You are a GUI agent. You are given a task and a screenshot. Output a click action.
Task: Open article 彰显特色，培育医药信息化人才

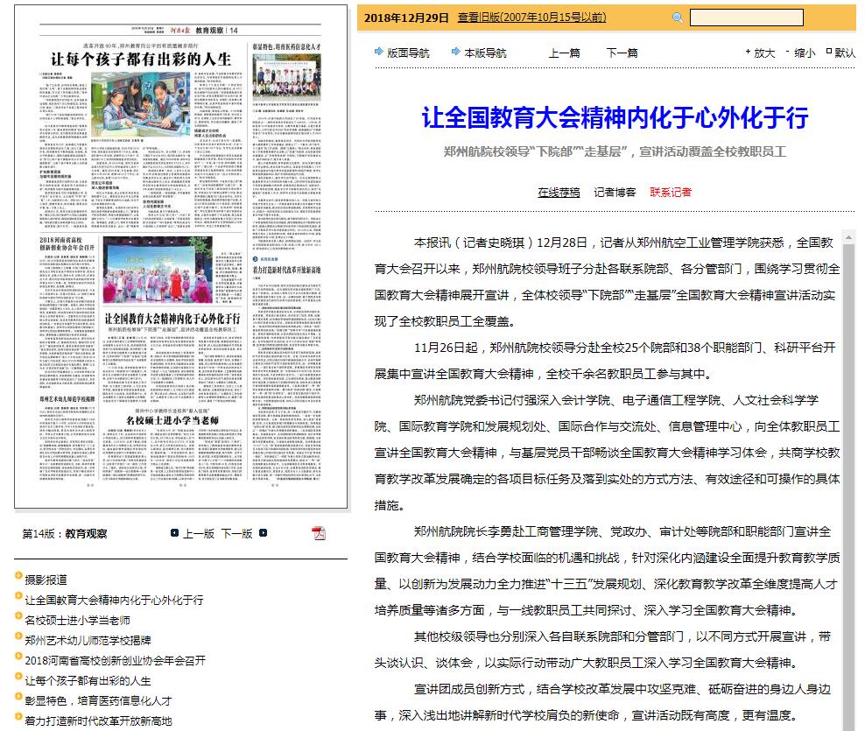(x=98, y=700)
